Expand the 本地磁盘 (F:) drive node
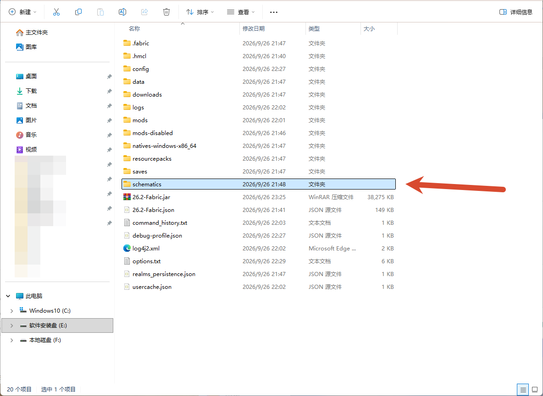The width and height of the screenshot is (543, 396). [x=12, y=340]
